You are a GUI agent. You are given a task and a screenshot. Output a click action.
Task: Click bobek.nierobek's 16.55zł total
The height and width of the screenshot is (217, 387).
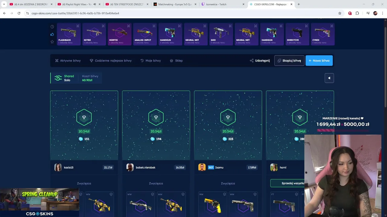point(180,168)
